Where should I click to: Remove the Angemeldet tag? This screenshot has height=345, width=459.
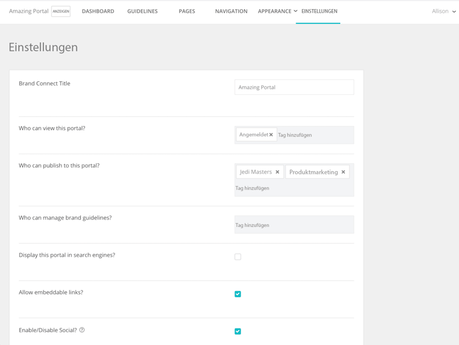point(271,135)
